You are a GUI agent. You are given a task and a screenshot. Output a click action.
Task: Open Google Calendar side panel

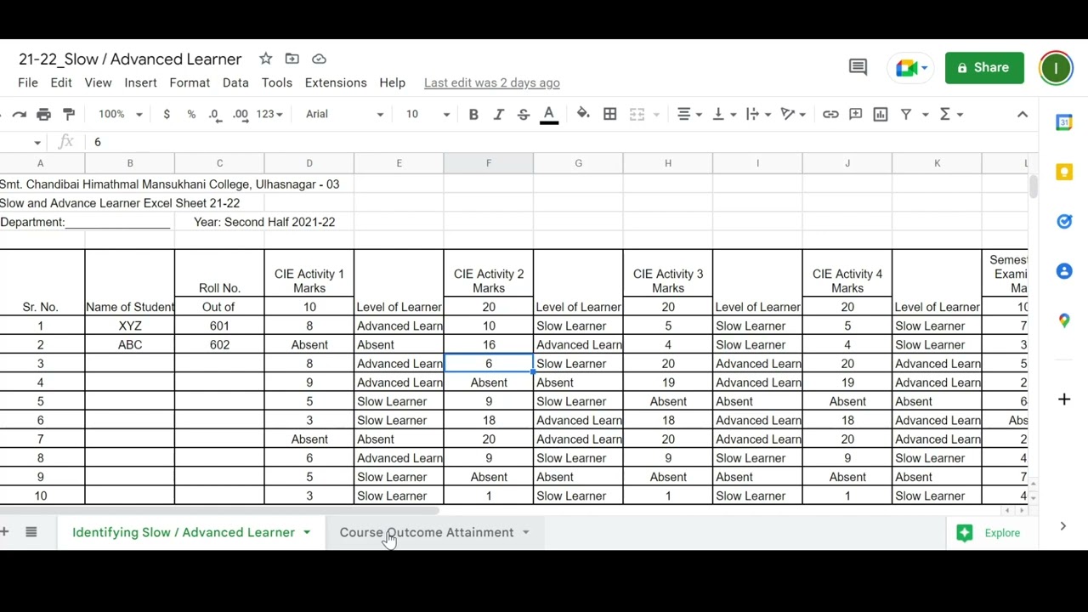tap(1064, 122)
